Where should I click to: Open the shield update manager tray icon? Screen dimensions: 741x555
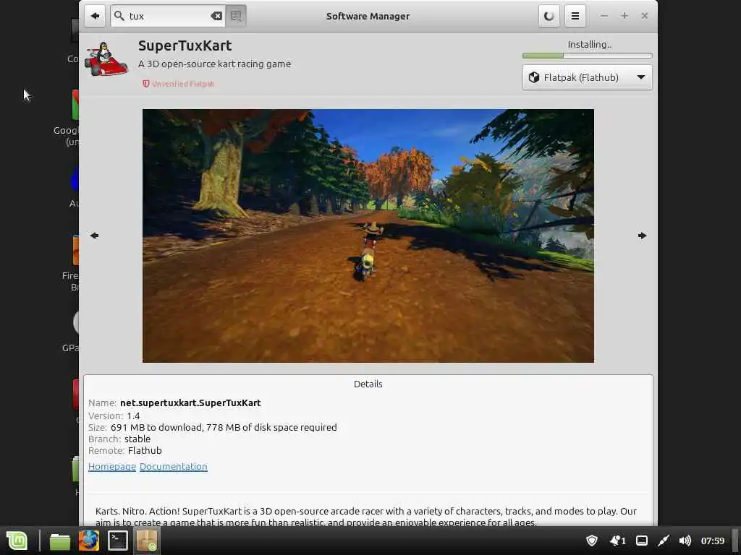592,541
